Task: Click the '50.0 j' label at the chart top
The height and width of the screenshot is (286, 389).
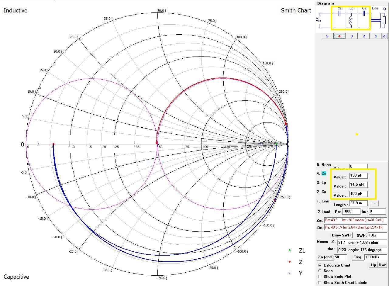Action: tap(162, 11)
